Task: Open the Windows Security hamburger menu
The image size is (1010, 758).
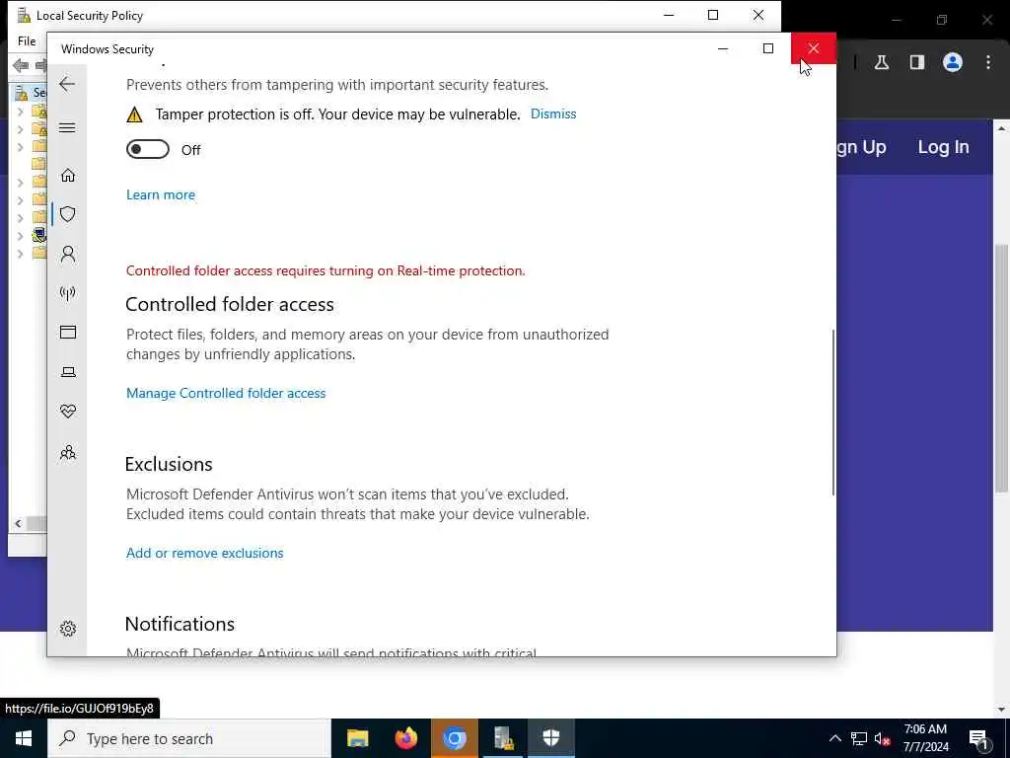Action: pyautogui.click(x=67, y=127)
